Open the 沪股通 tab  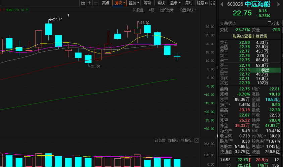click(138, 10)
